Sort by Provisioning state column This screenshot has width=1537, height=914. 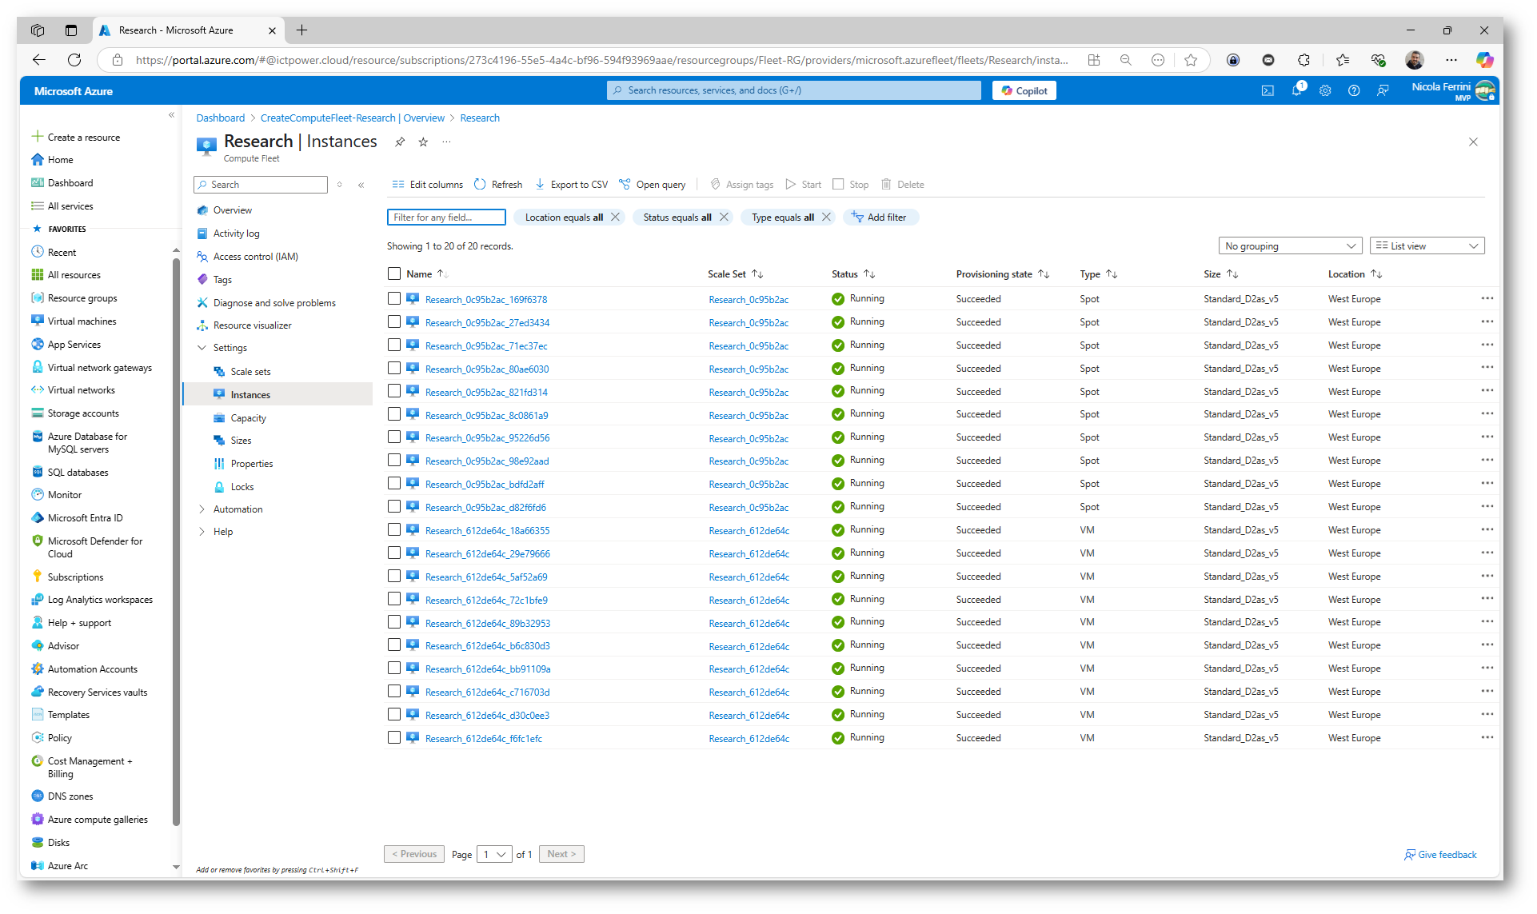(x=1044, y=274)
